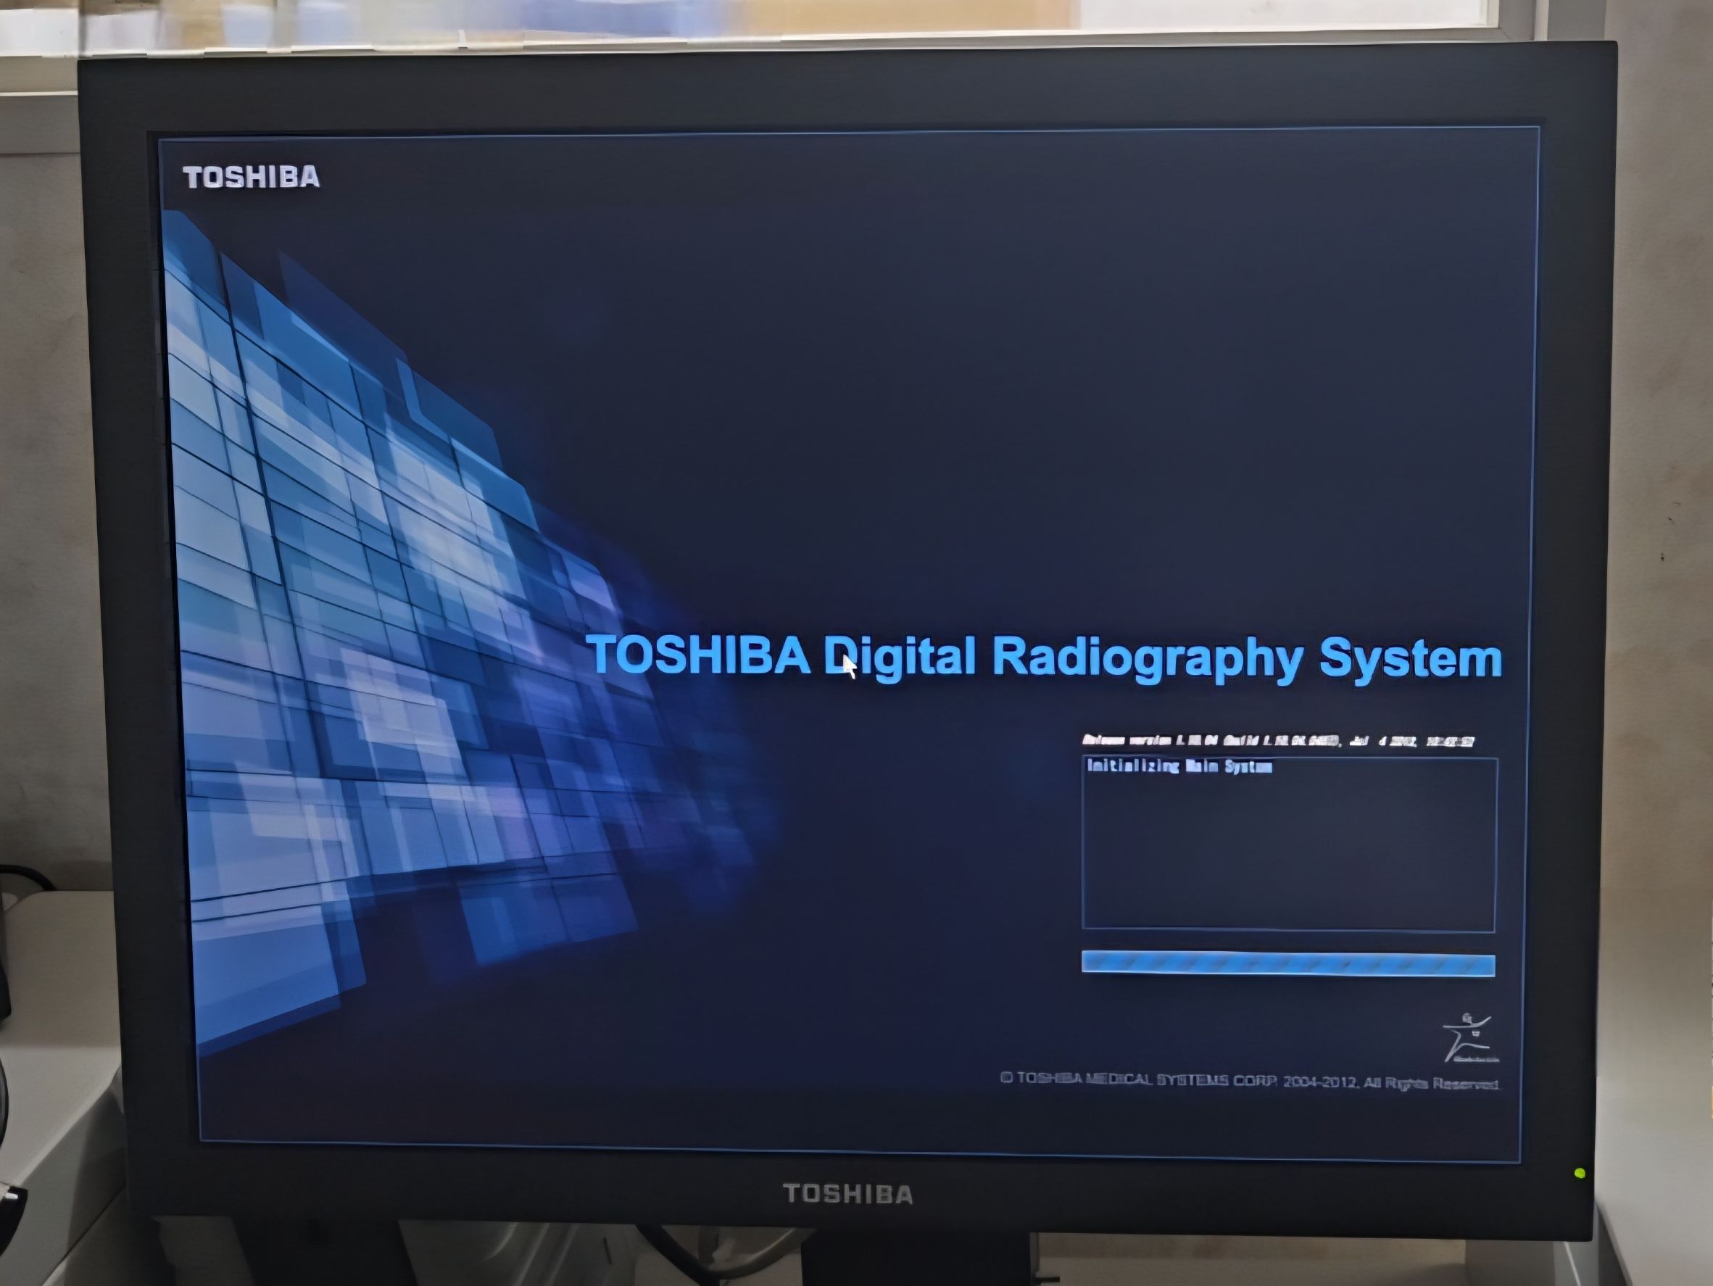Click the TOSHIBA logo on monitor bezel
The image size is (1713, 1286).
(x=848, y=1194)
